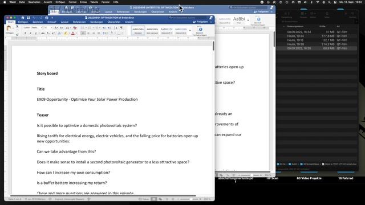This screenshot has width=365, height=205.
Task: Click the horizontal scrollbar of the front document
Action: pos(103,196)
